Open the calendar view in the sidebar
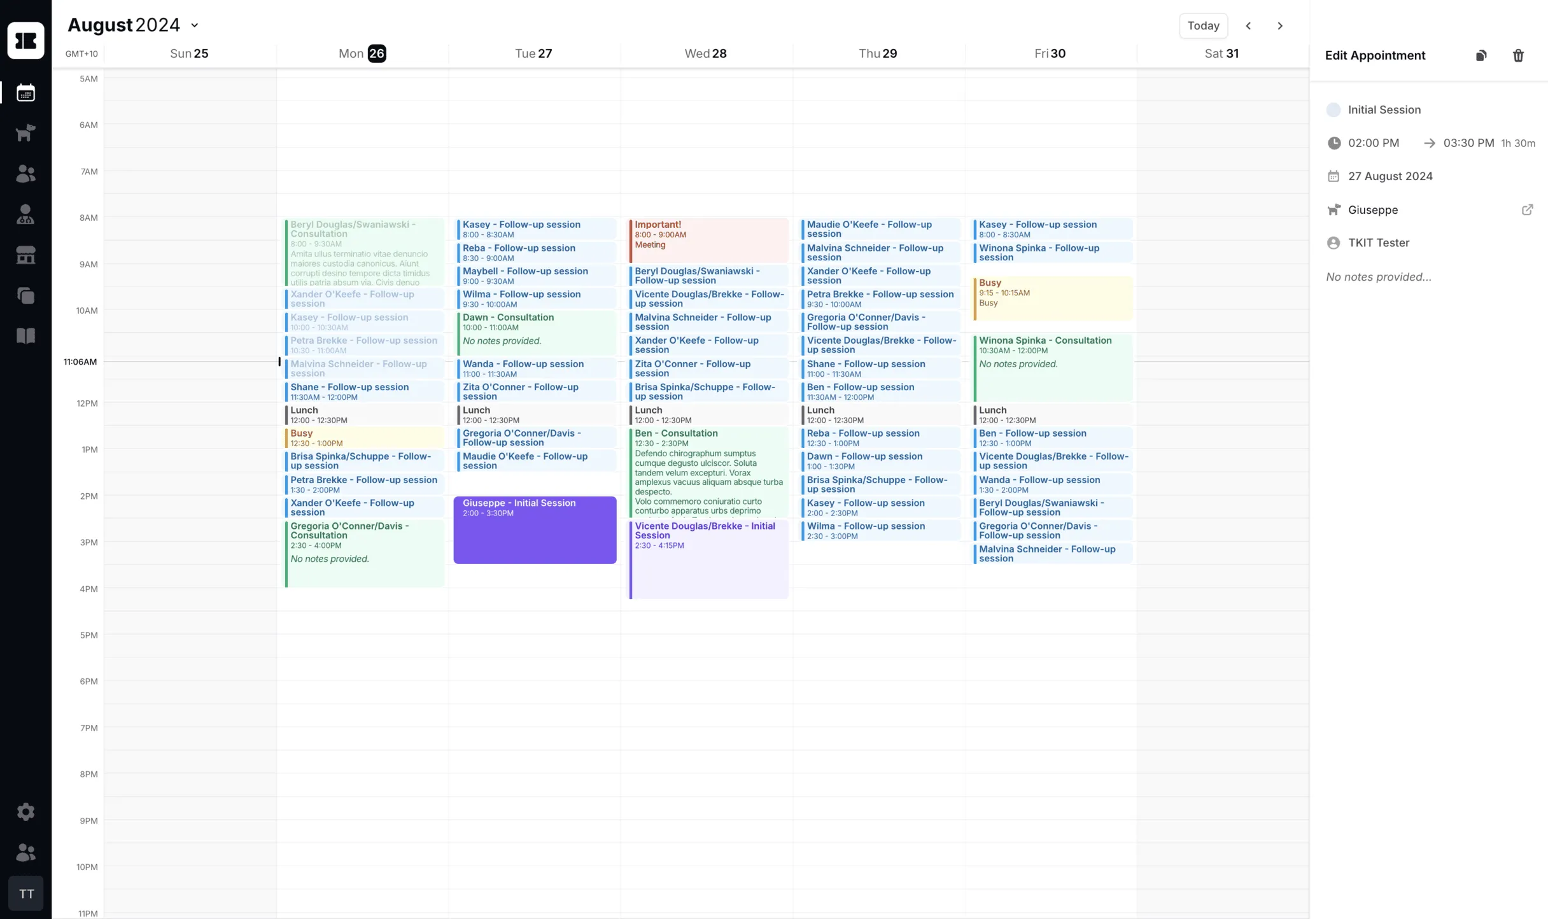The image size is (1548, 919). click(x=25, y=92)
